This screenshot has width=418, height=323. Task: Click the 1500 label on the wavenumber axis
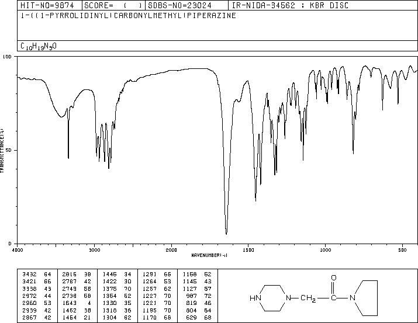pos(248,250)
